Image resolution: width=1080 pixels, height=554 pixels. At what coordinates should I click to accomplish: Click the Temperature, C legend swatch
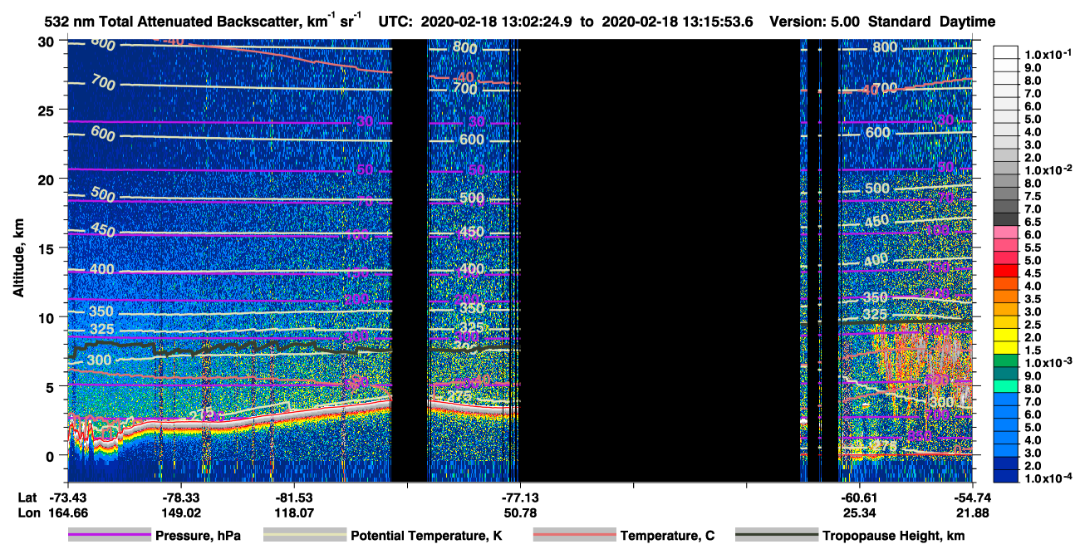coord(574,536)
